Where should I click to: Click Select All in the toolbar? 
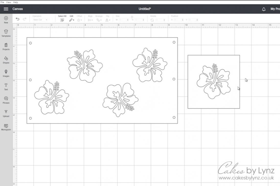[x=62, y=18]
